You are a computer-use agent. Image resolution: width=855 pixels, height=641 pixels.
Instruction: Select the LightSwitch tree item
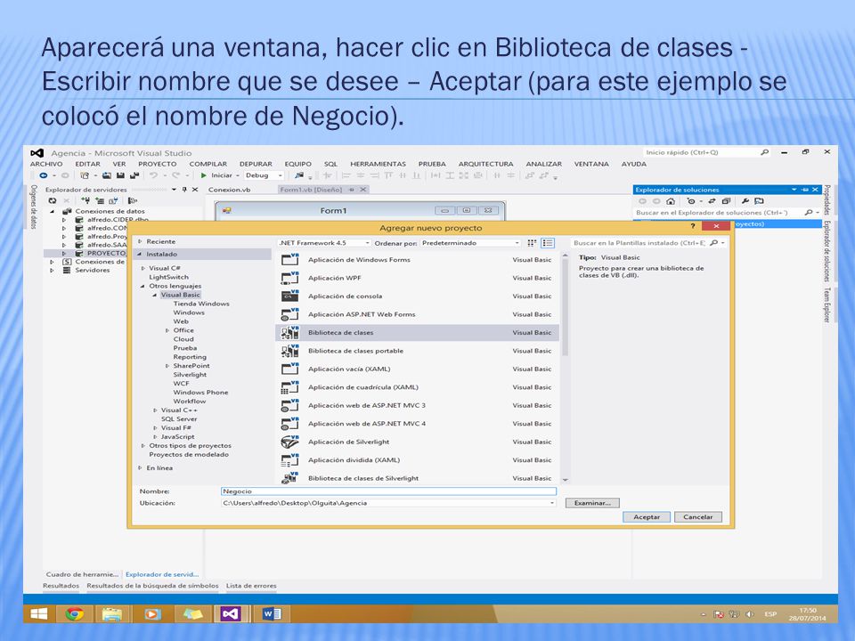168,277
